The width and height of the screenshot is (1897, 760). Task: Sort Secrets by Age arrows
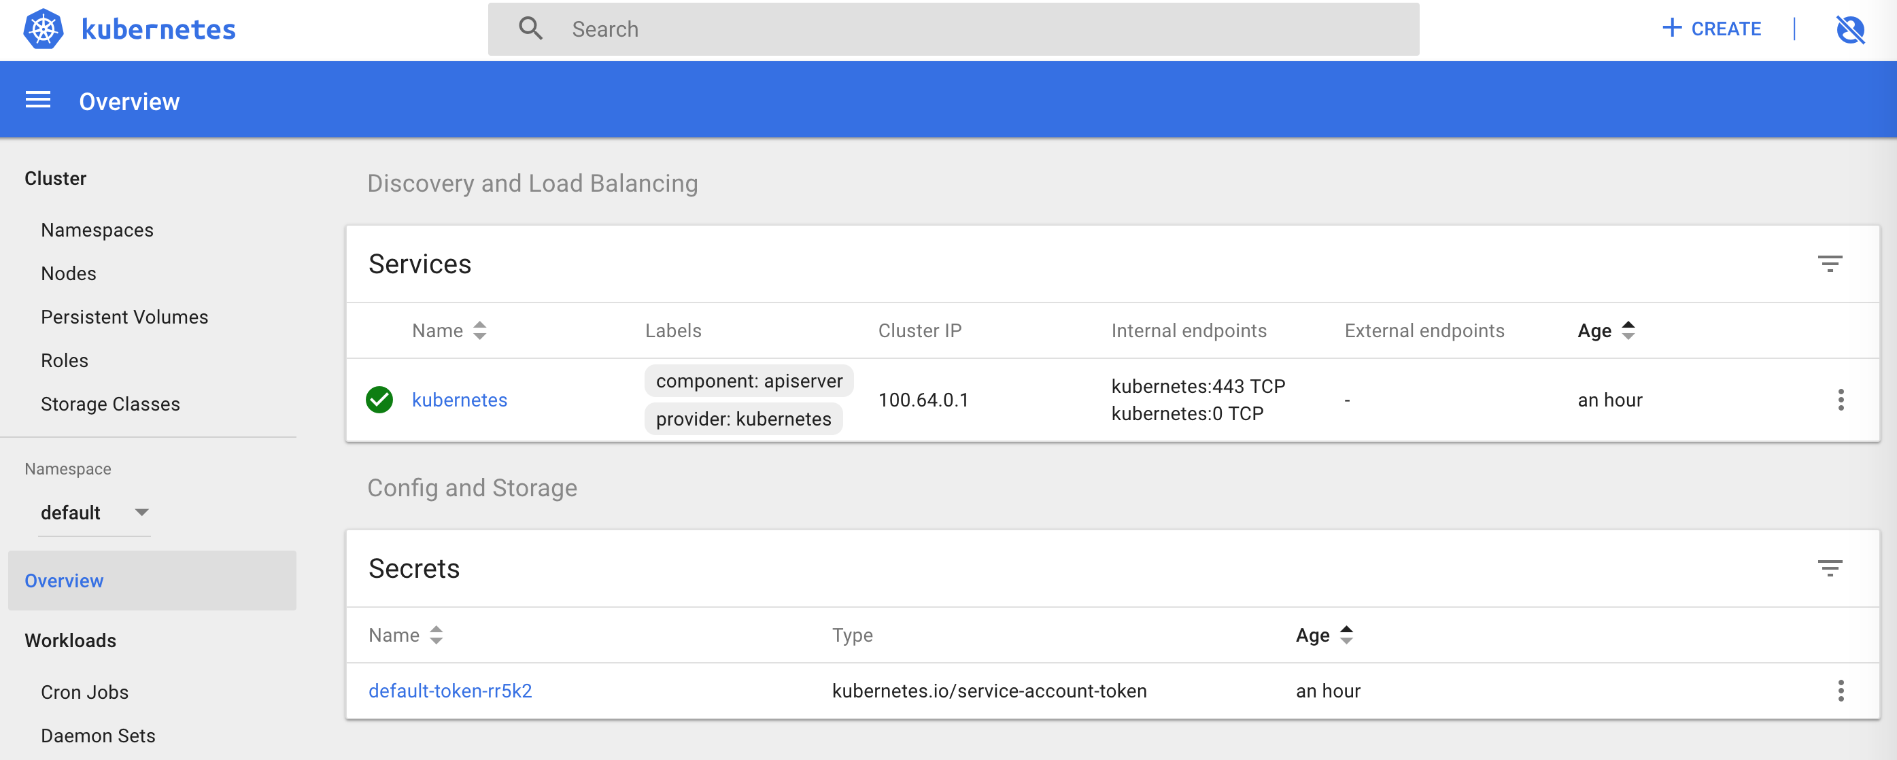coord(1346,635)
